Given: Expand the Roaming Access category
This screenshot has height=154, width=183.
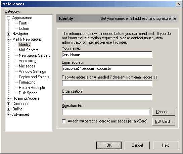Looking at the screenshot, I should pos(8,98).
